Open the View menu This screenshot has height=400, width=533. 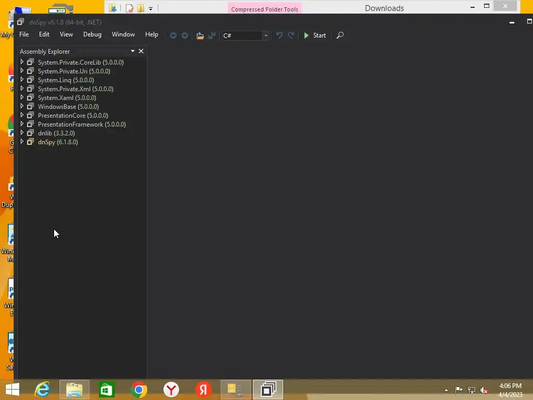66,34
